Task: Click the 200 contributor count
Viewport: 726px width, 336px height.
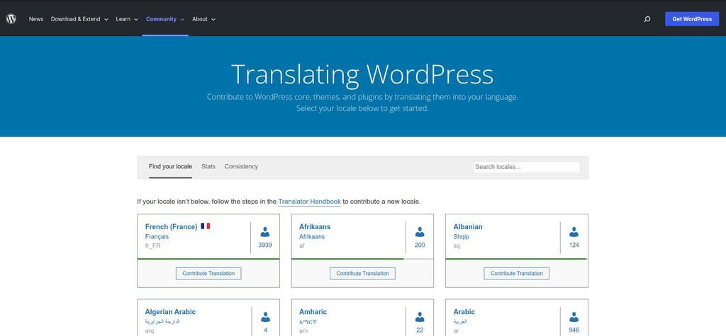Action: tap(420, 245)
